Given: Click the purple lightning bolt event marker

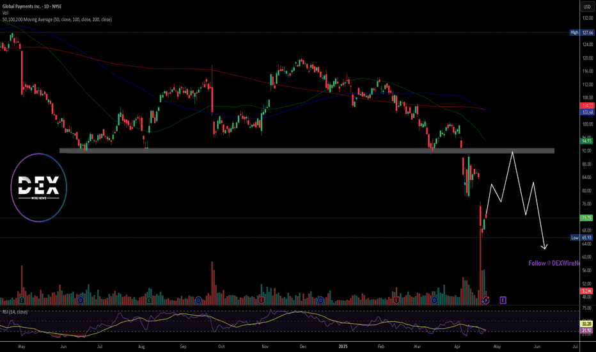Looking at the screenshot, I should point(485,300).
